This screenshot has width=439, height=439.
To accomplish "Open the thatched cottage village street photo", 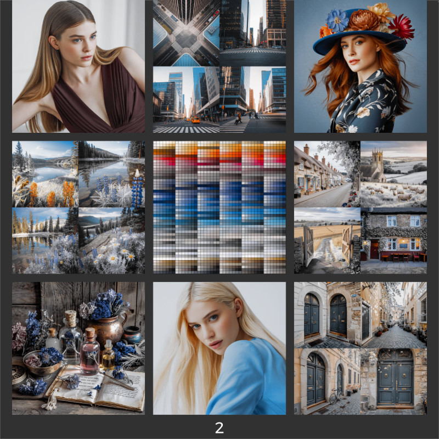I will [327, 174].
